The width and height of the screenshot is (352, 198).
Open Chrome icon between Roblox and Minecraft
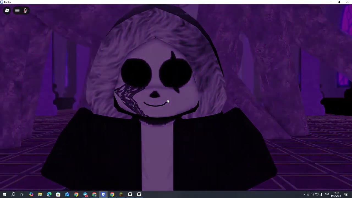click(112, 194)
